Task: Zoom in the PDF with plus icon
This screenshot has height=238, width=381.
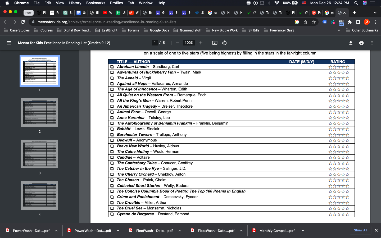Action: point(201,43)
